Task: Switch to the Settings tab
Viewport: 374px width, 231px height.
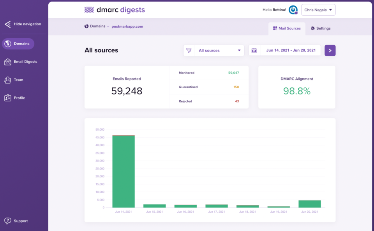Action: (320, 28)
